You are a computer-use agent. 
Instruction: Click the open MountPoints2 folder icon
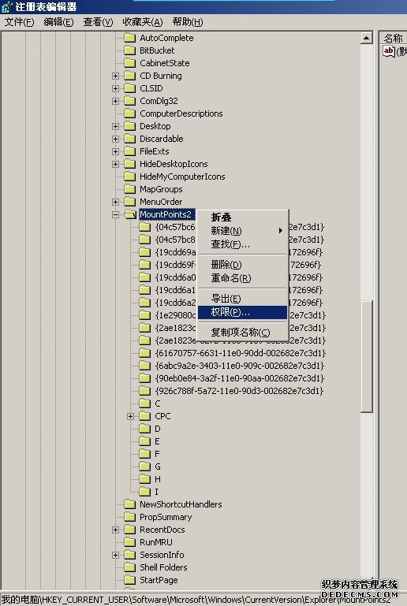130,214
